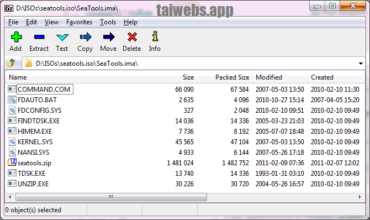Click the address bar path field
This screenshot has height=220, width=370.
point(193,64)
